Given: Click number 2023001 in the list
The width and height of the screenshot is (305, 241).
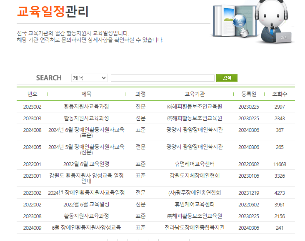Looking at the screenshot, I should pos(32,176).
